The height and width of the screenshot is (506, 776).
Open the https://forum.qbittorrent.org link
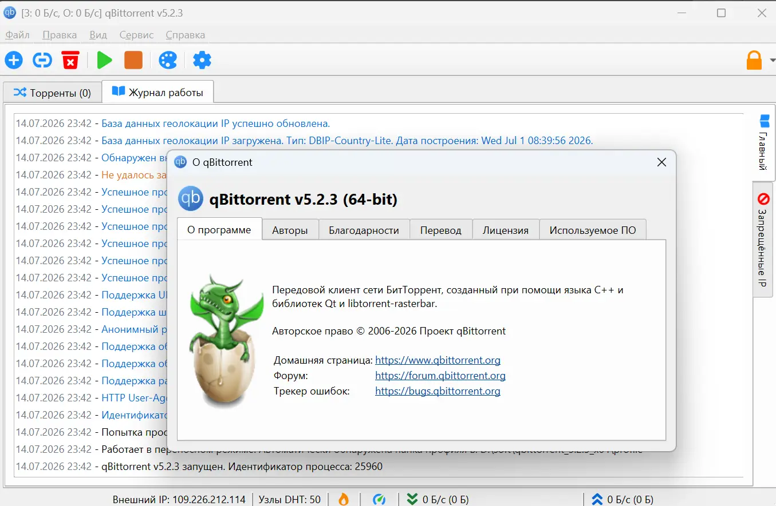click(x=440, y=376)
